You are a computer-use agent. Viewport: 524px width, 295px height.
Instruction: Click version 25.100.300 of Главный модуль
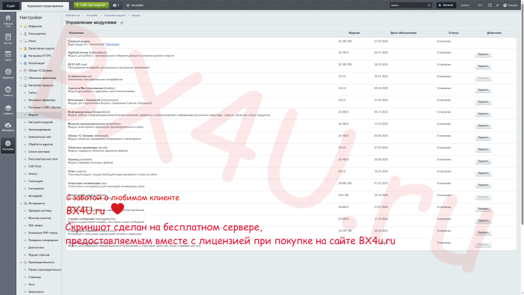coord(345,41)
